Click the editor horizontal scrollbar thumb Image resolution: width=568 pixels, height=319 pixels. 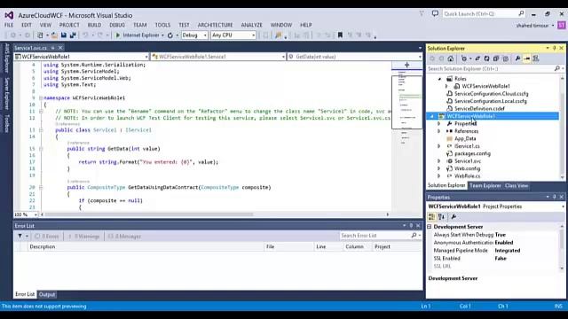pyautogui.click(x=149, y=214)
